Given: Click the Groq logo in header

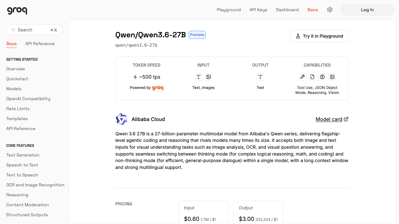Looking at the screenshot, I should pyautogui.click(x=17, y=10).
